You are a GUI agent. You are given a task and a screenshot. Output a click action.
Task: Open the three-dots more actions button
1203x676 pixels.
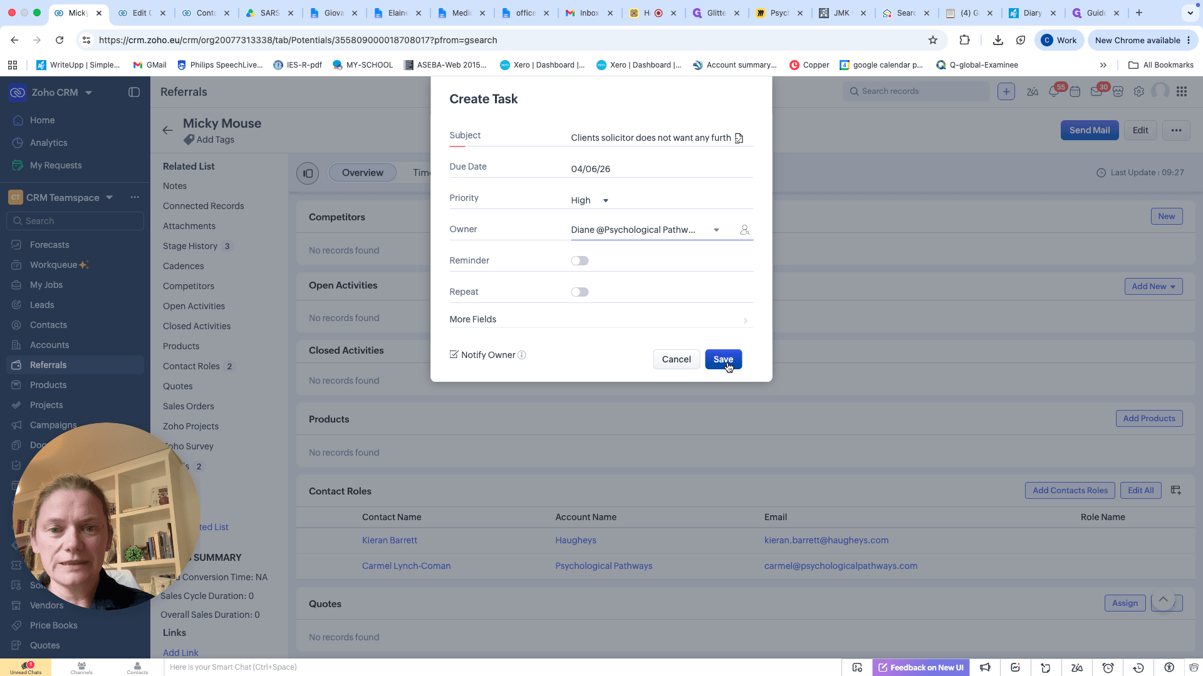click(x=1176, y=130)
